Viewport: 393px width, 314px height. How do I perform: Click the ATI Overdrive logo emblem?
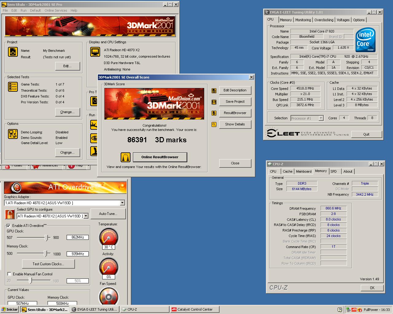coord(16,187)
